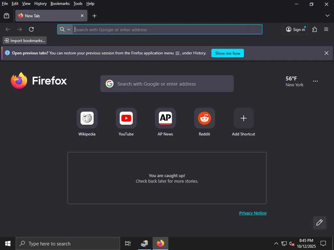Open the View menu
The width and height of the screenshot is (334, 250).
click(26, 4)
